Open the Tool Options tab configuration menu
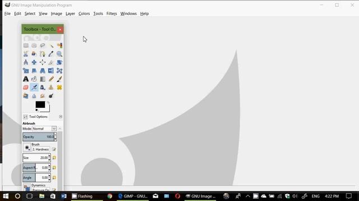 pyautogui.click(x=61, y=117)
